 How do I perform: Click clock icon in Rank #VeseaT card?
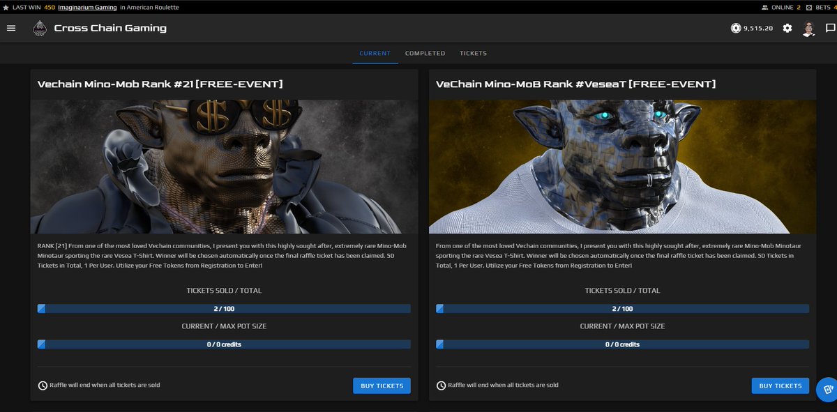(x=441, y=386)
